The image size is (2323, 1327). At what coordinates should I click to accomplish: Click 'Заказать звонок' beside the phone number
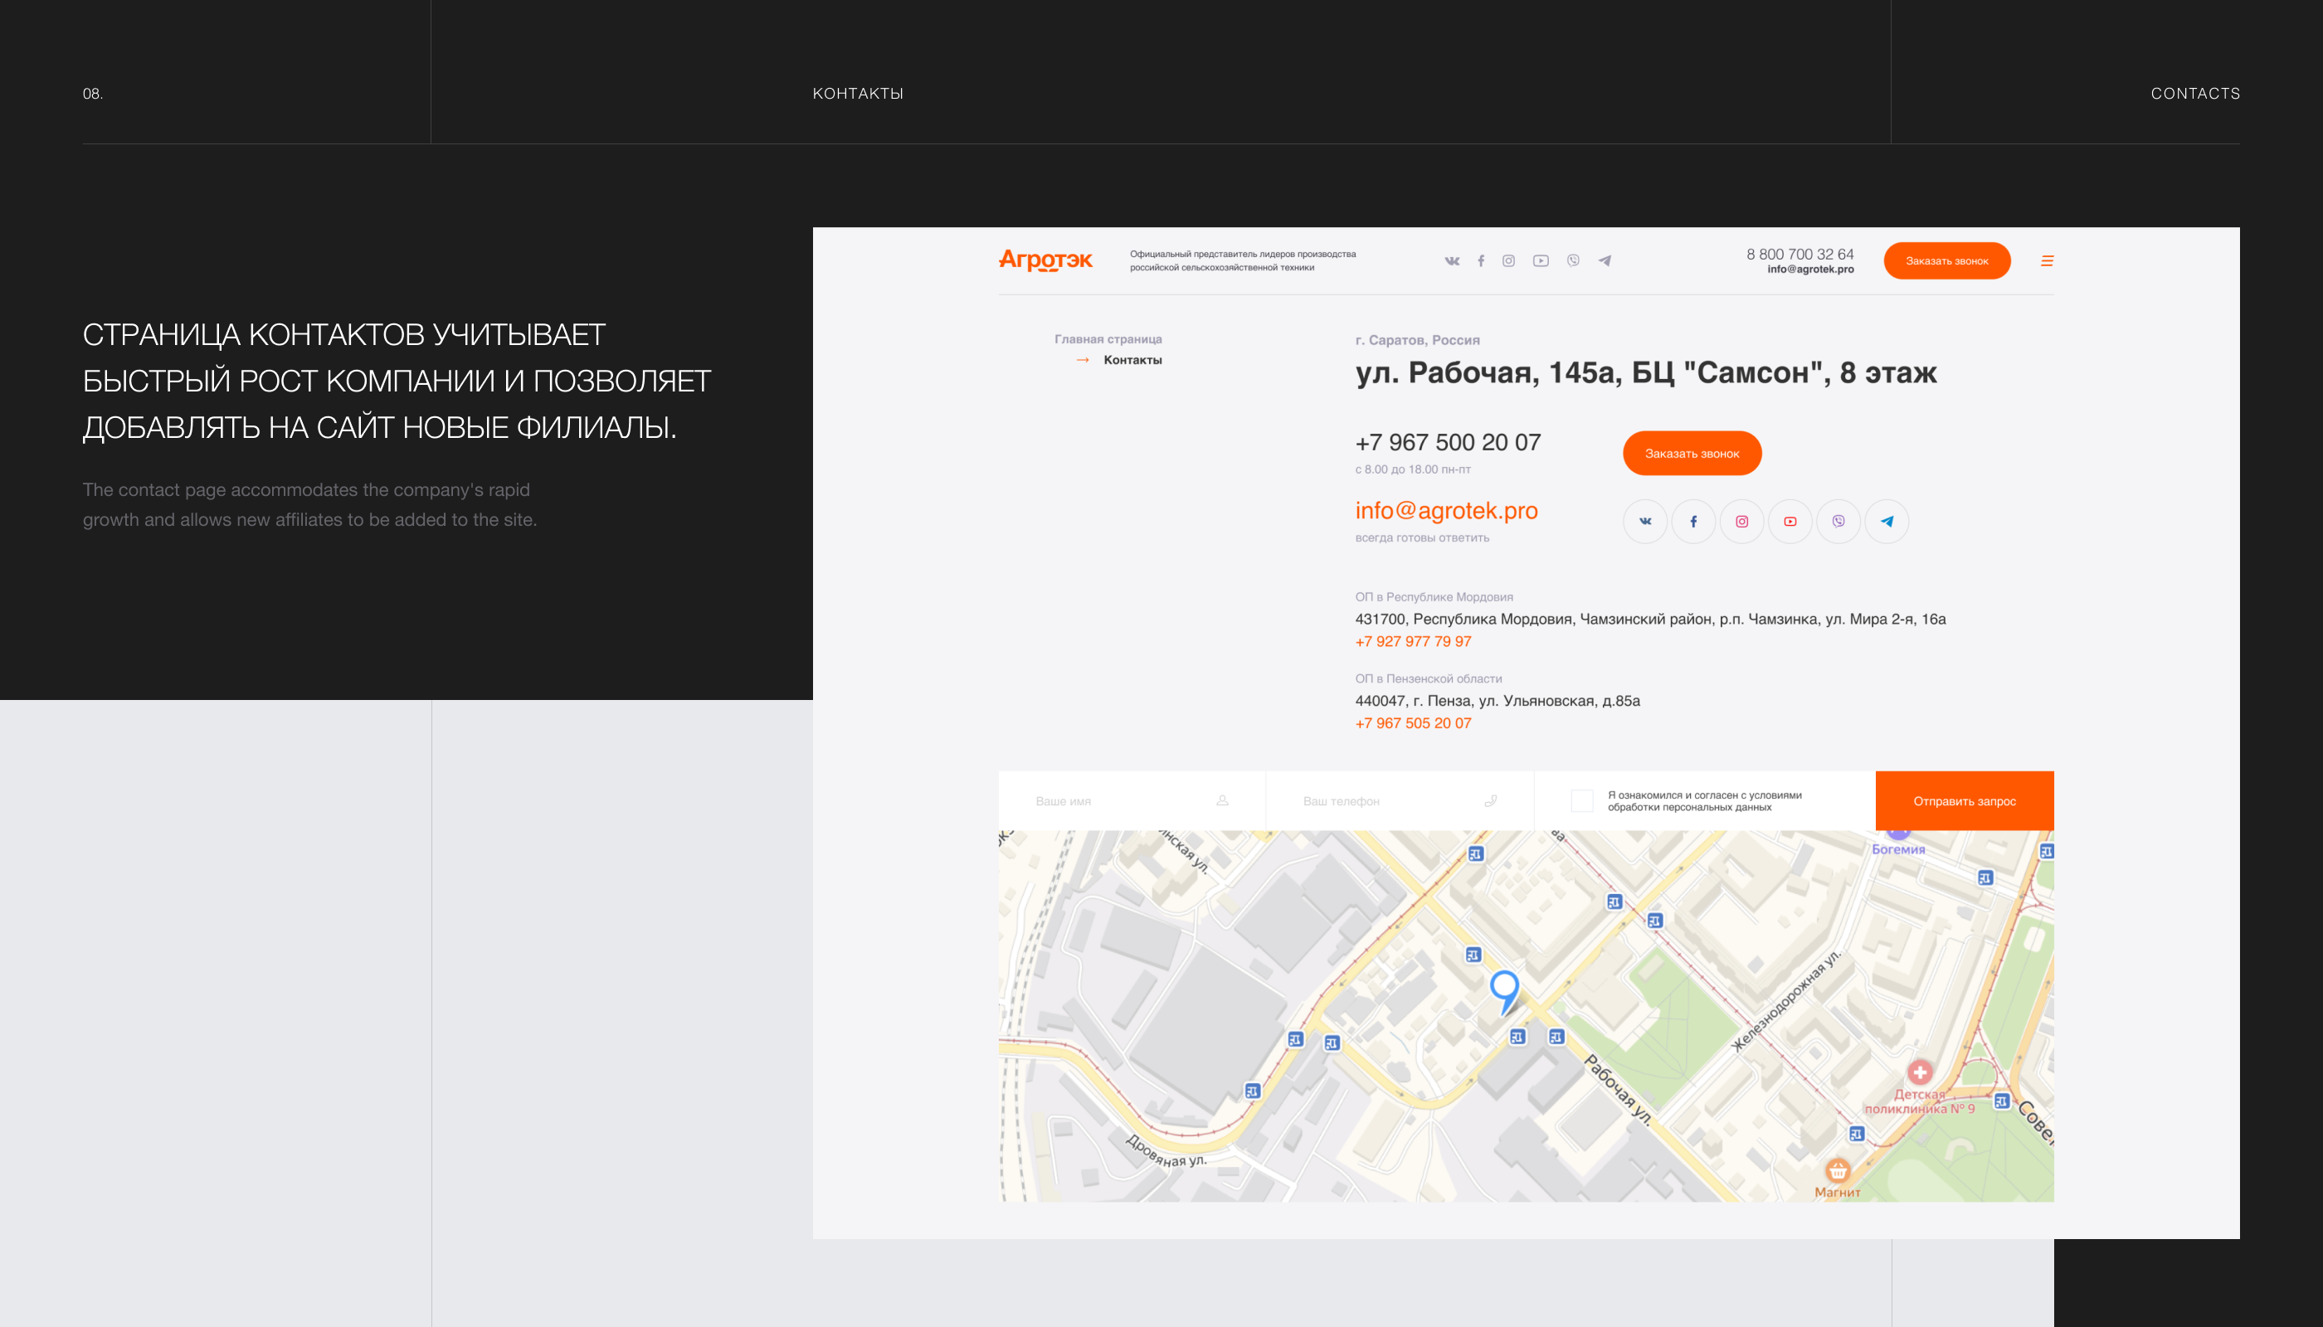[x=1691, y=453]
